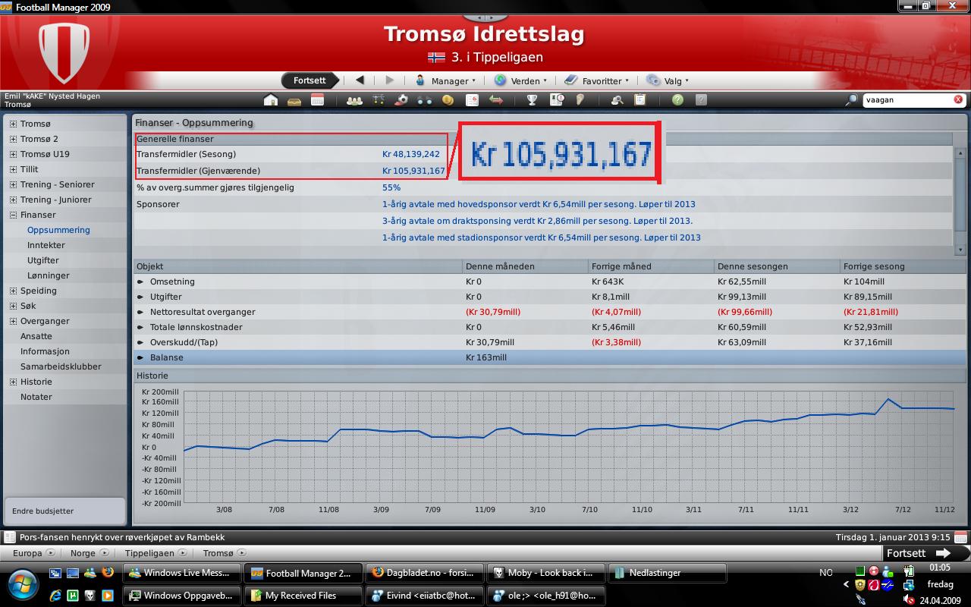Expand the Tromsø U19 tree node
This screenshot has height=607, width=971.
(x=13, y=154)
